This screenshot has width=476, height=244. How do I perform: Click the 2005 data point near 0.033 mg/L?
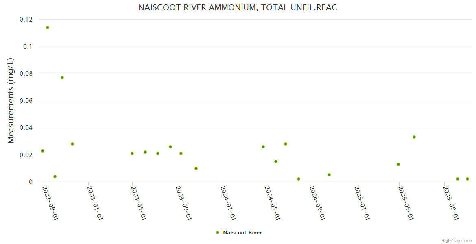tap(414, 137)
